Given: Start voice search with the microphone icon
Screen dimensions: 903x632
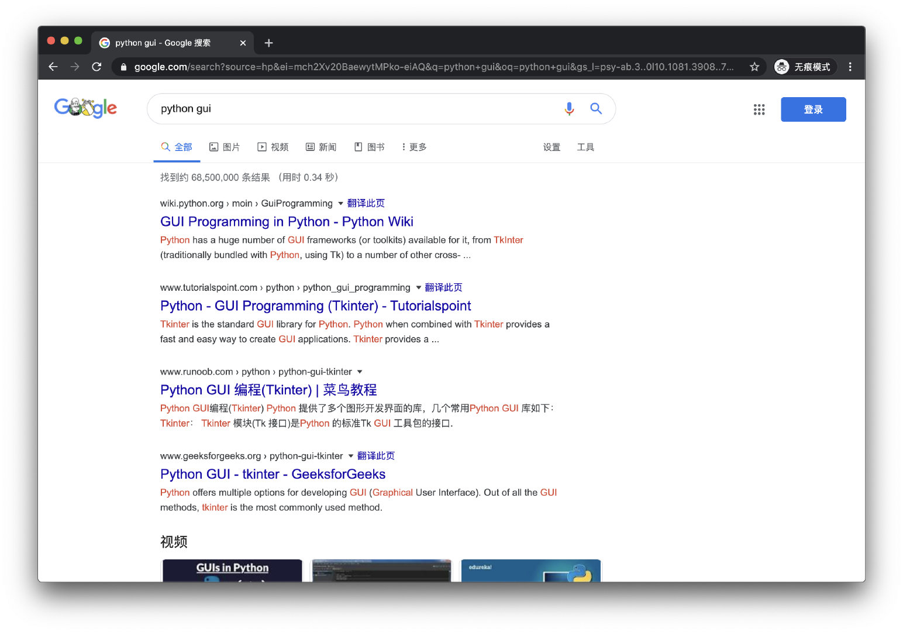Looking at the screenshot, I should point(569,109).
